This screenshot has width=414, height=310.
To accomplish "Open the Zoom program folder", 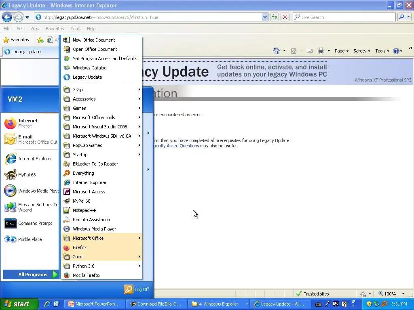I will pyautogui.click(x=101, y=257).
